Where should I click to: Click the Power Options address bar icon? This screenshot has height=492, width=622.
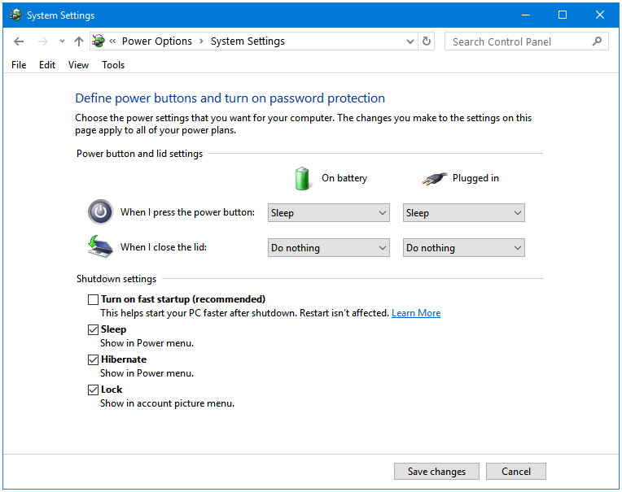(99, 41)
